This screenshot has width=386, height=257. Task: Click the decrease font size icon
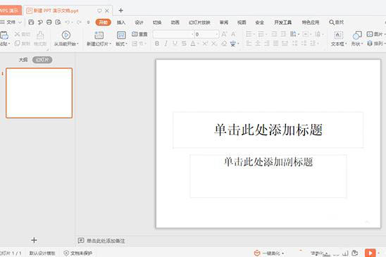coord(233,34)
